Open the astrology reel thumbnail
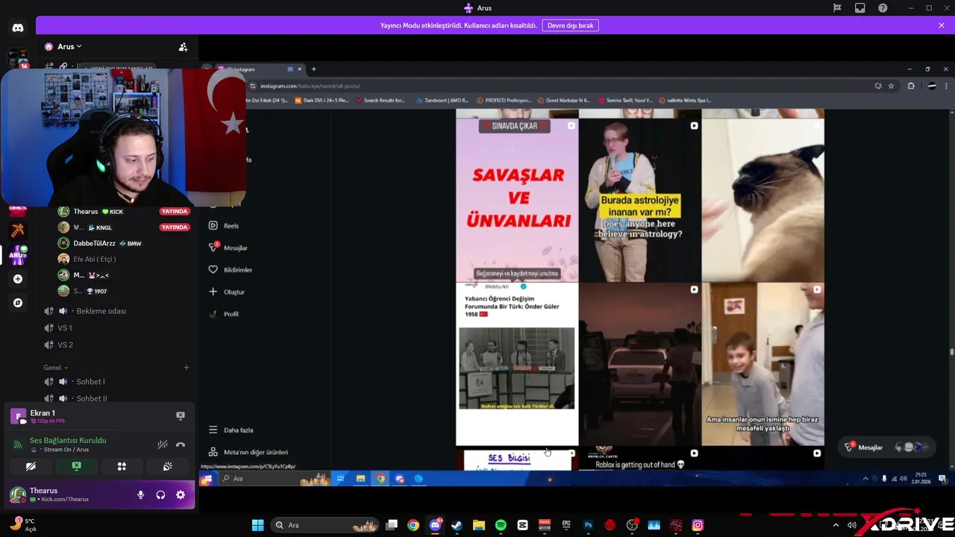The height and width of the screenshot is (537, 955). [640, 200]
